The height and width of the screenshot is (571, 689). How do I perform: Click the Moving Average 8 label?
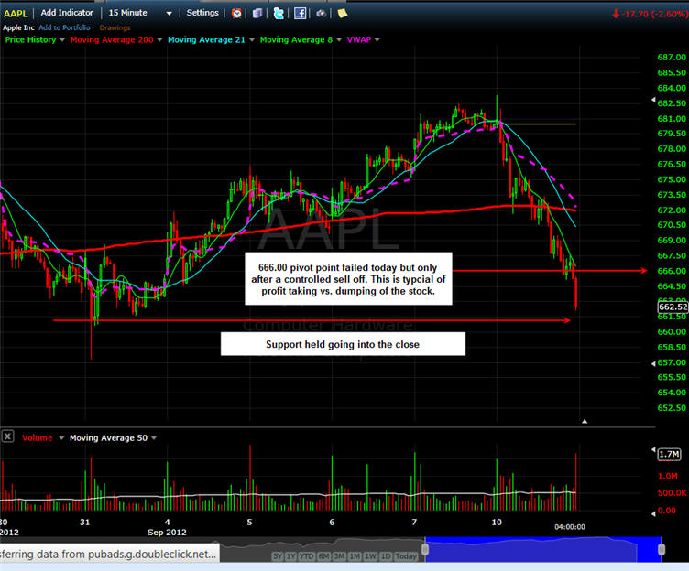click(296, 40)
